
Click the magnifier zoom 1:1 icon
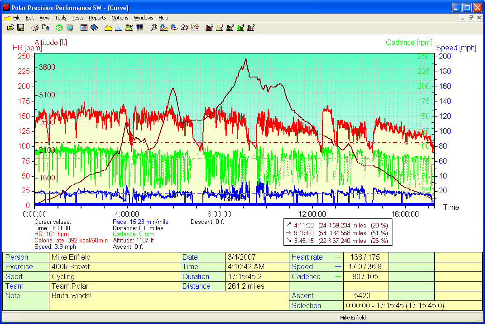154,28
